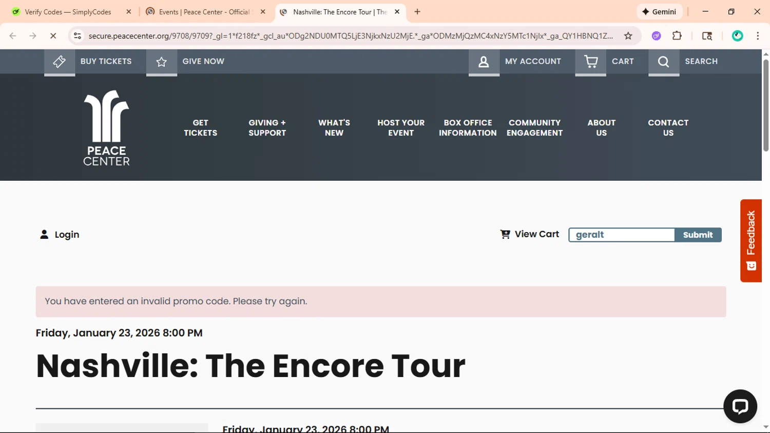770x433 pixels.
Task: Click the View Cart link
Action: tap(537, 234)
